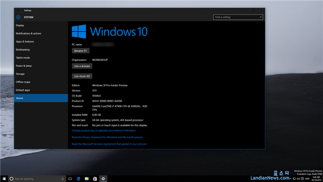Open the Microsoft Services Agreement link
This screenshot has width=323, height=182.
click(109, 144)
